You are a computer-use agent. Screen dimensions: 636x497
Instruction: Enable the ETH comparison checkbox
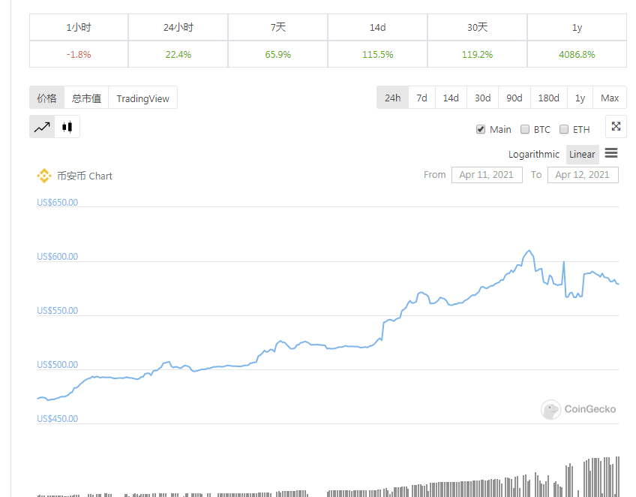(562, 128)
